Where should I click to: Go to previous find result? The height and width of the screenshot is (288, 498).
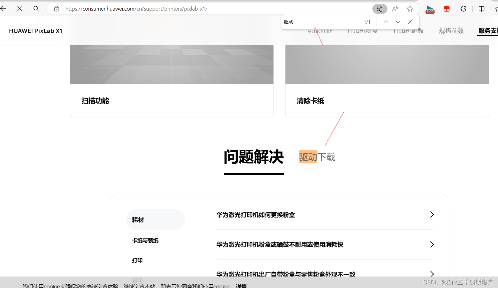point(386,22)
